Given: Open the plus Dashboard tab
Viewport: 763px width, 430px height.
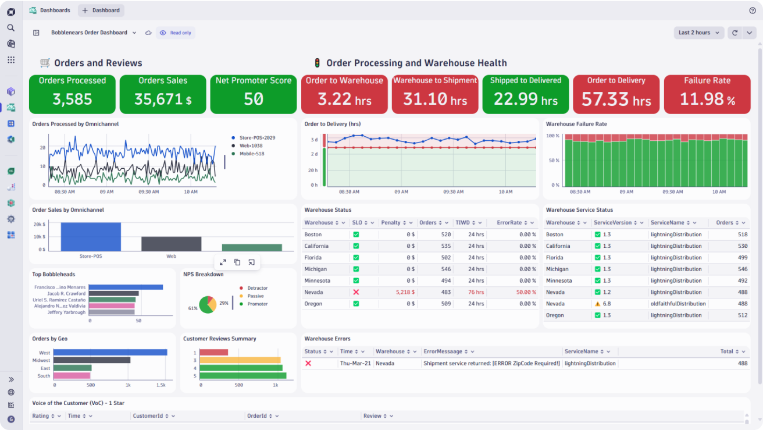Looking at the screenshot, I should [101, 10].
